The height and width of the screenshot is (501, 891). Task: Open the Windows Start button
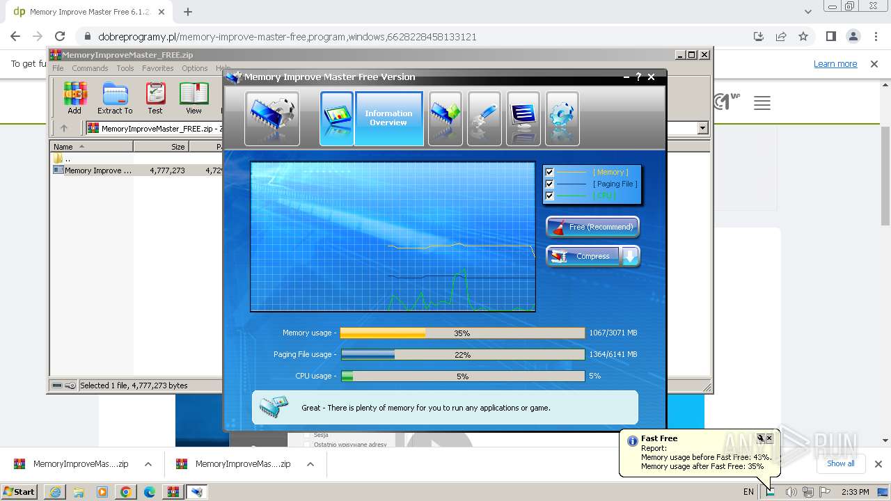click(x=19, y=492)
